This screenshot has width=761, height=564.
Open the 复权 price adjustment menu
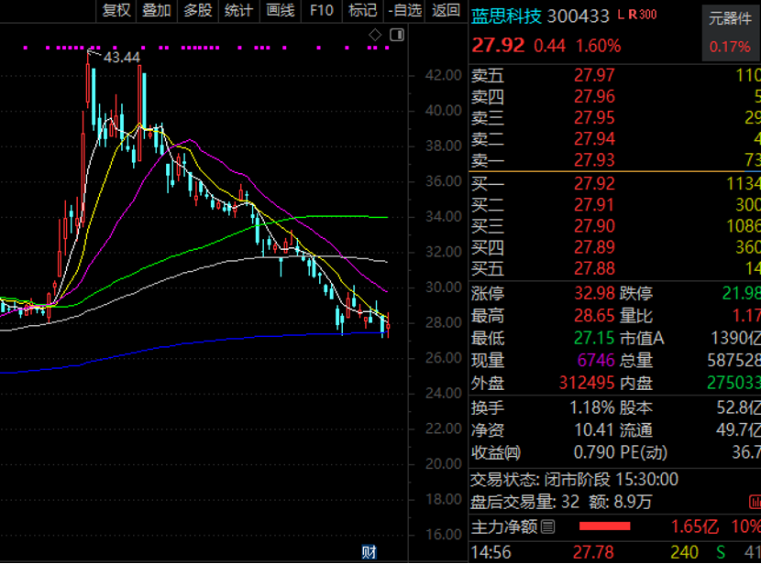(116, 10)
